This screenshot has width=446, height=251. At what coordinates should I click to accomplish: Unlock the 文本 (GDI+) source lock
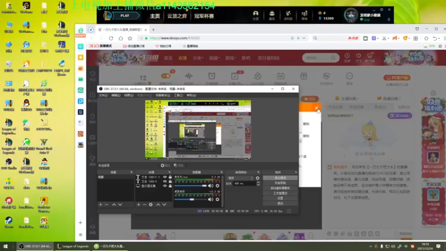(x=170, y=181)
